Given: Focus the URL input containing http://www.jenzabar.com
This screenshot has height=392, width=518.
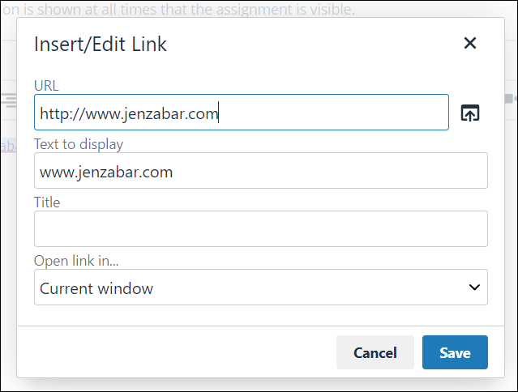Looking at the screenshot, I should click(242, 113).
